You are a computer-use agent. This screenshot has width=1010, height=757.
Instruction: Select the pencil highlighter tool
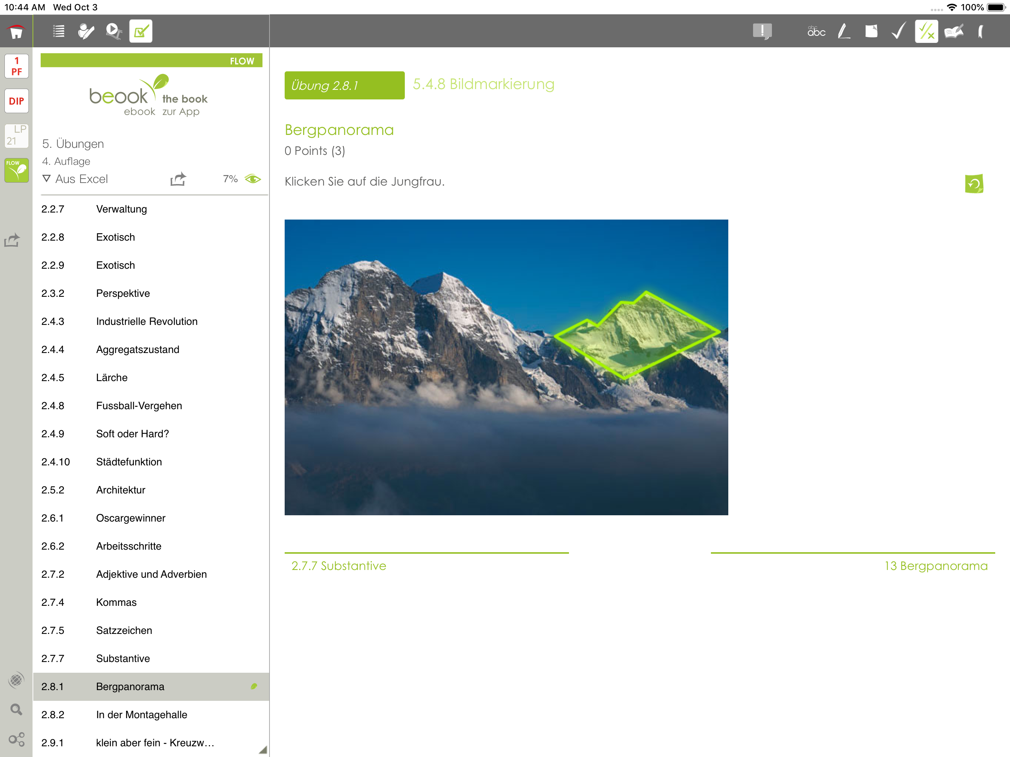[x=843, y=31]
